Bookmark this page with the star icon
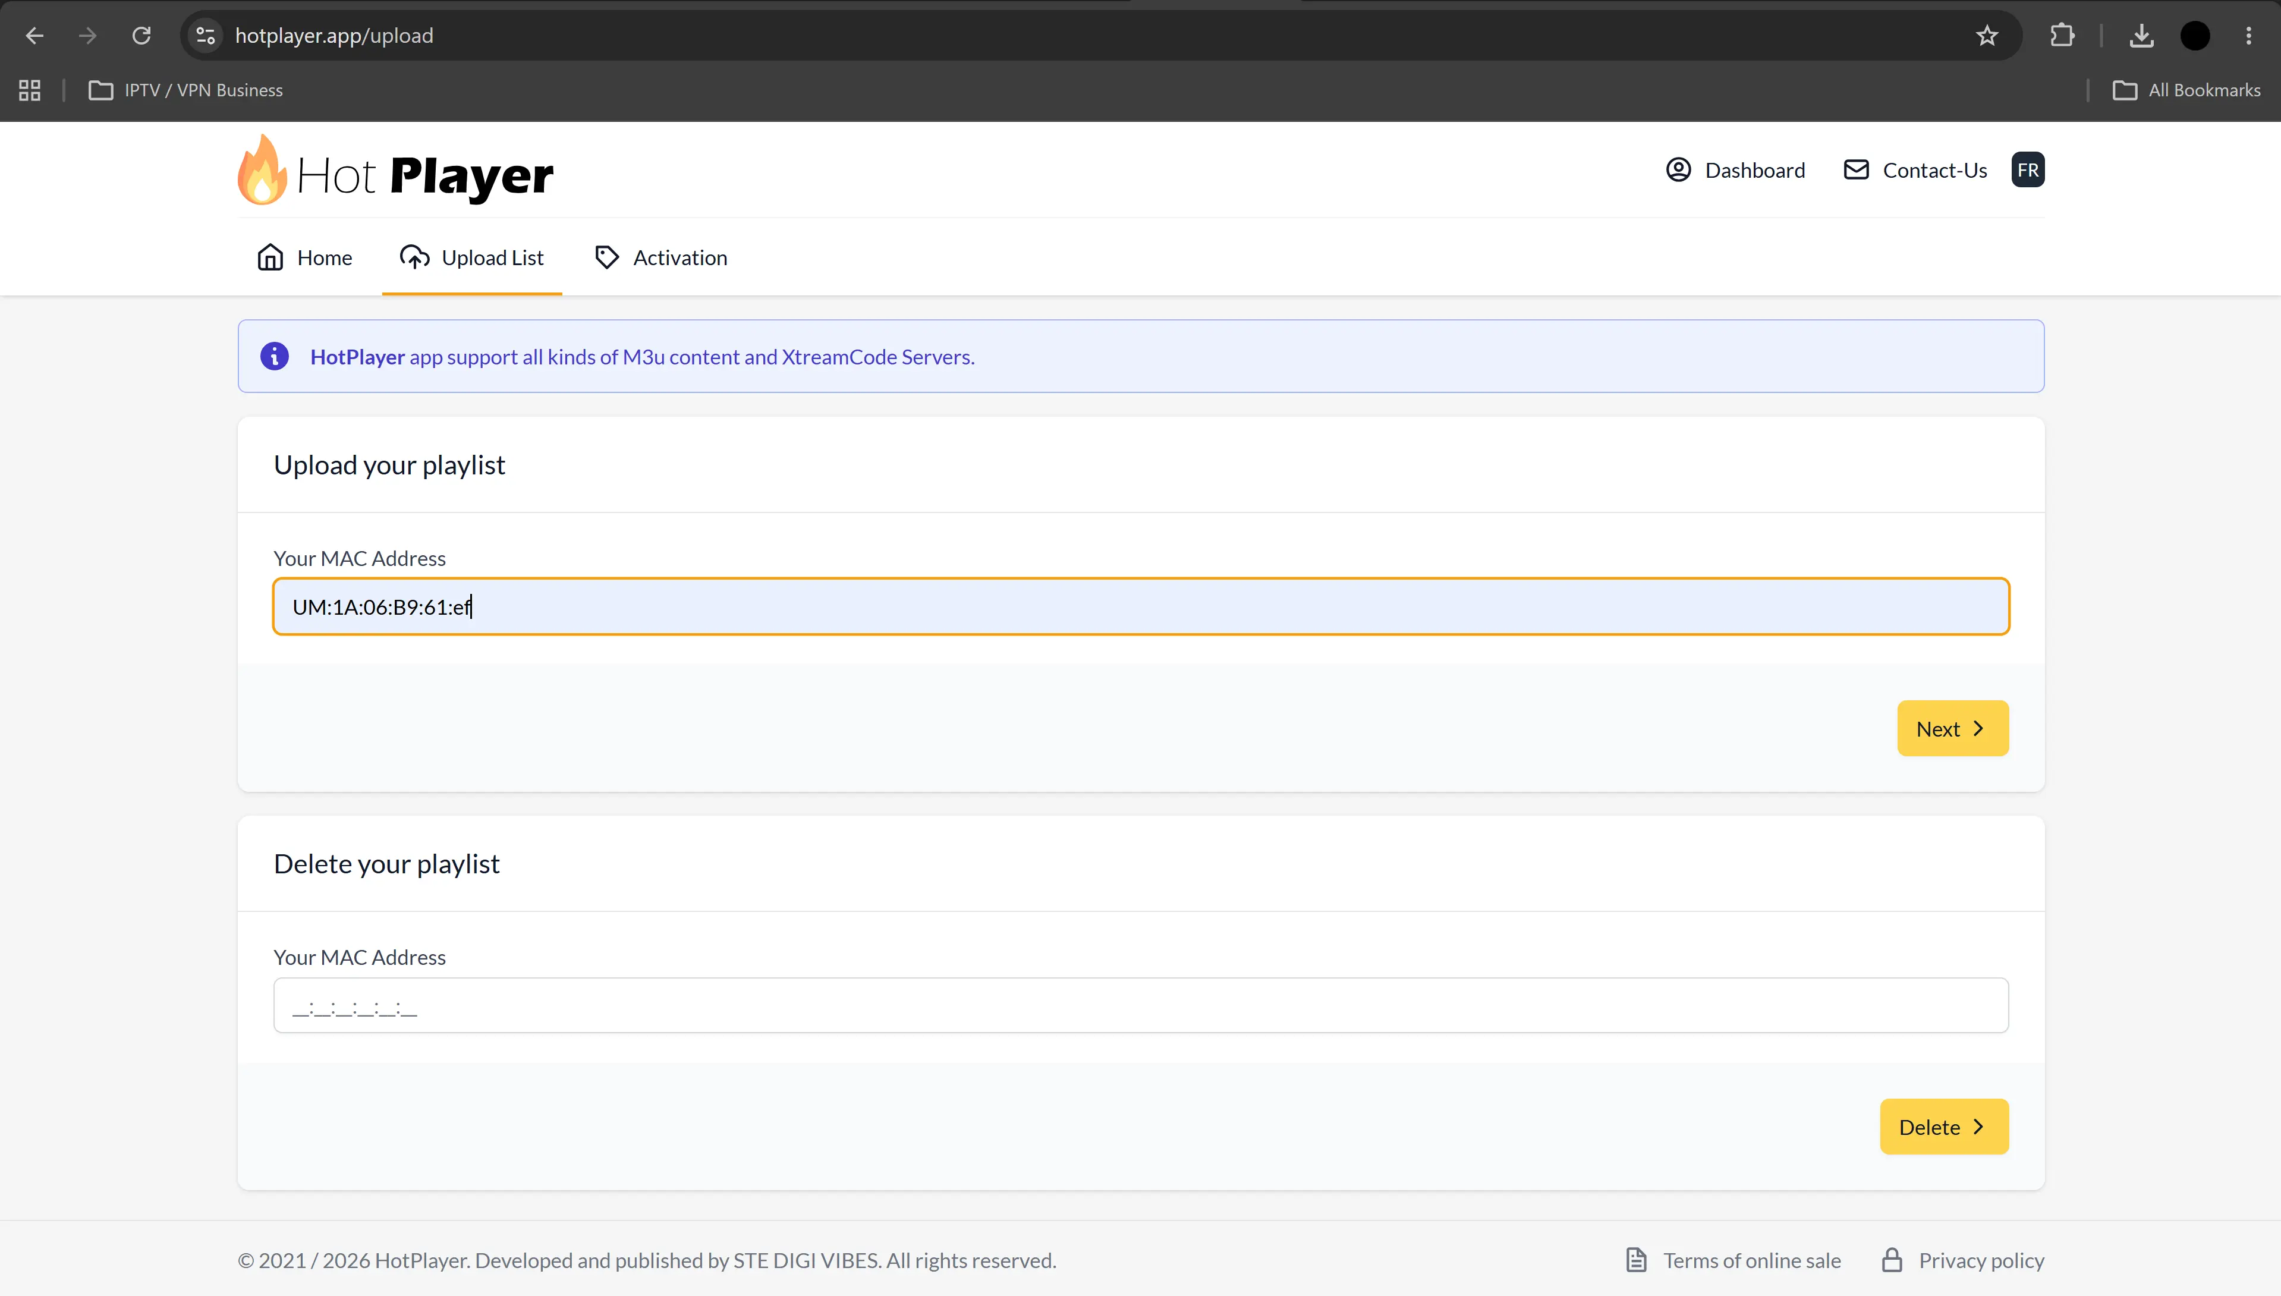 tap(1986, 36)
